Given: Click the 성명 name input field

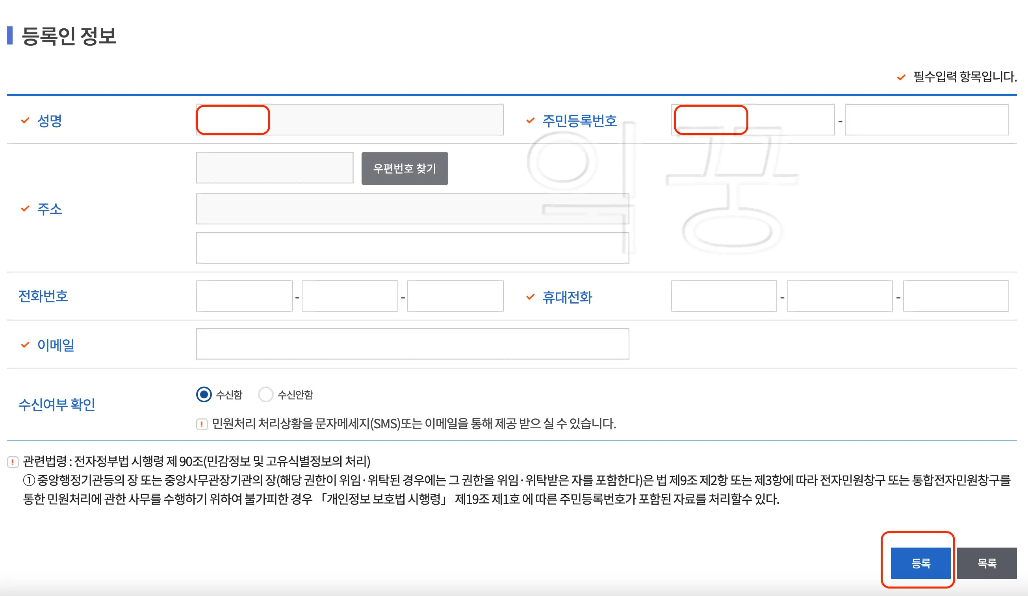Looking at the screenshot, I should [351, 119].
